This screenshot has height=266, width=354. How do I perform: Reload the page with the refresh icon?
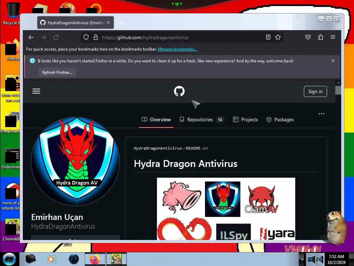click(x=56, y=37)
